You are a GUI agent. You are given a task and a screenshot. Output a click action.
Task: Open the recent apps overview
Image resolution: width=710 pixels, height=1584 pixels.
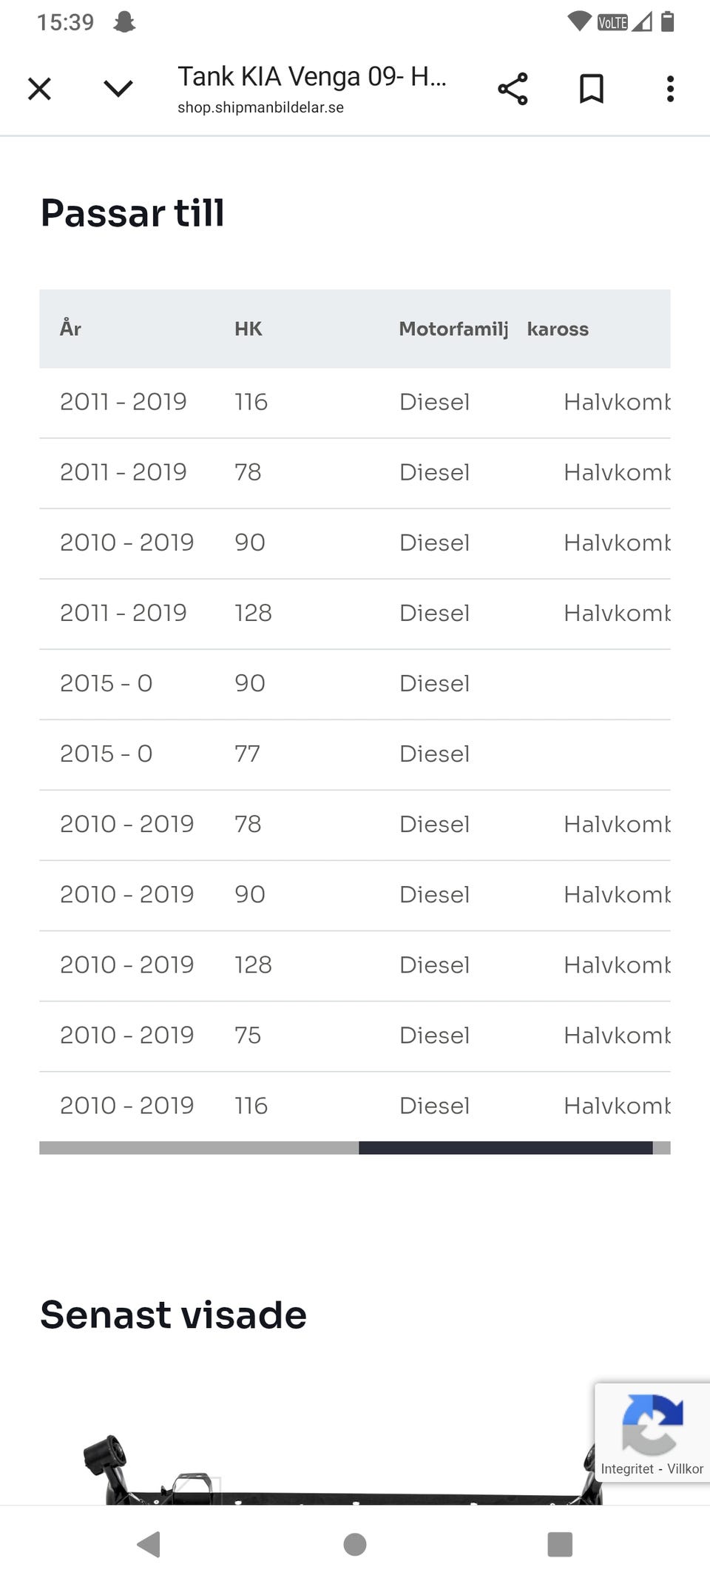click(560, 1545)
